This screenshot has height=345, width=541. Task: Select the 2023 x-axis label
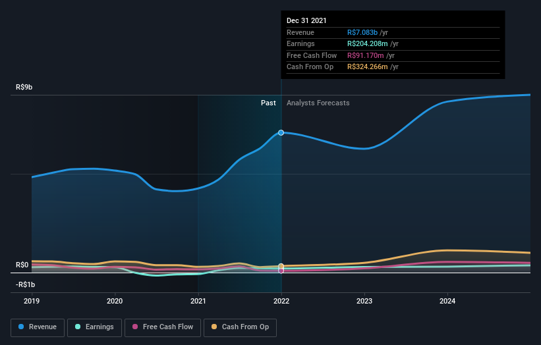[364, 301]
